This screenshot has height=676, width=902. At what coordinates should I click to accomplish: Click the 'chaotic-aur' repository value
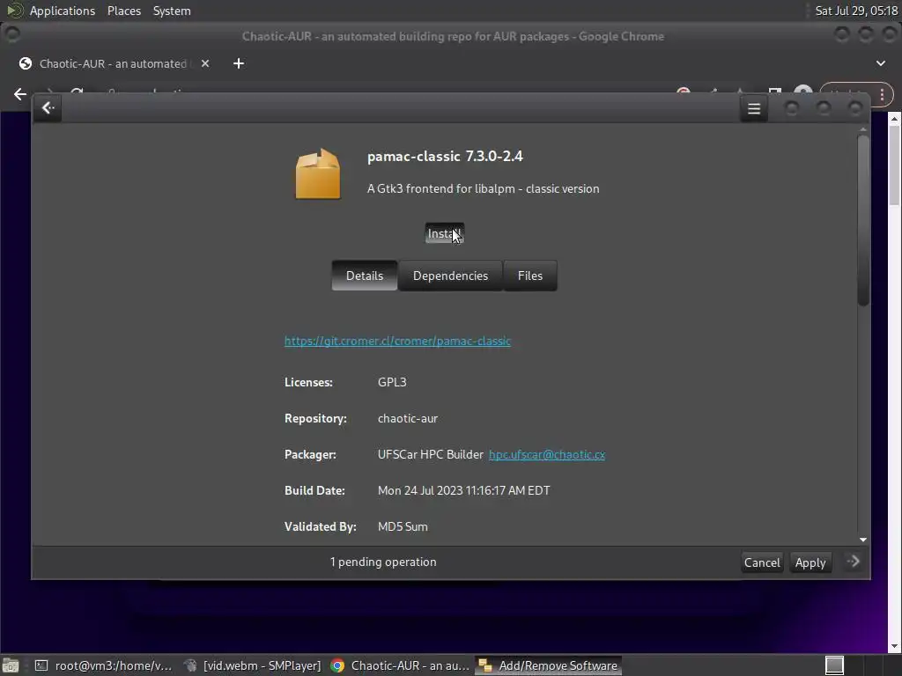coord(407,418)
